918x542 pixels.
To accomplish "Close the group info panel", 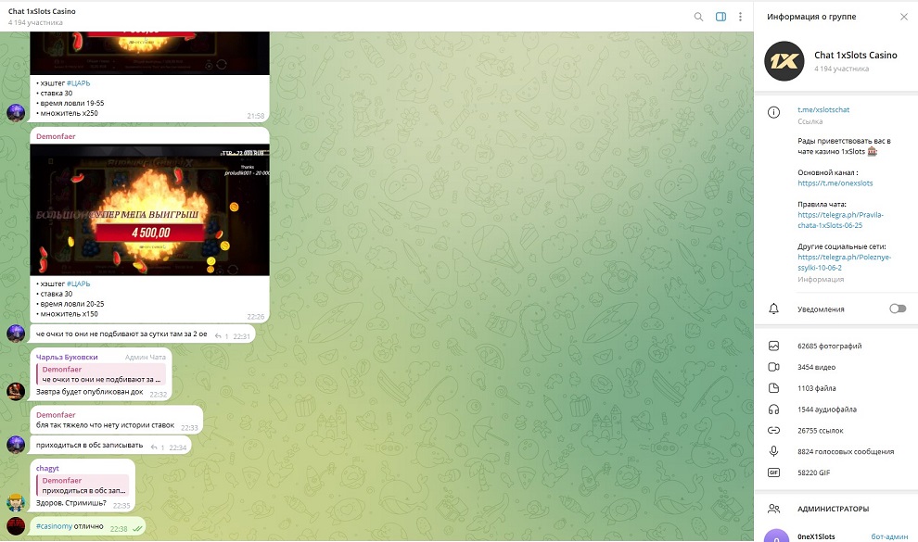I will click(x=904, y=17).
